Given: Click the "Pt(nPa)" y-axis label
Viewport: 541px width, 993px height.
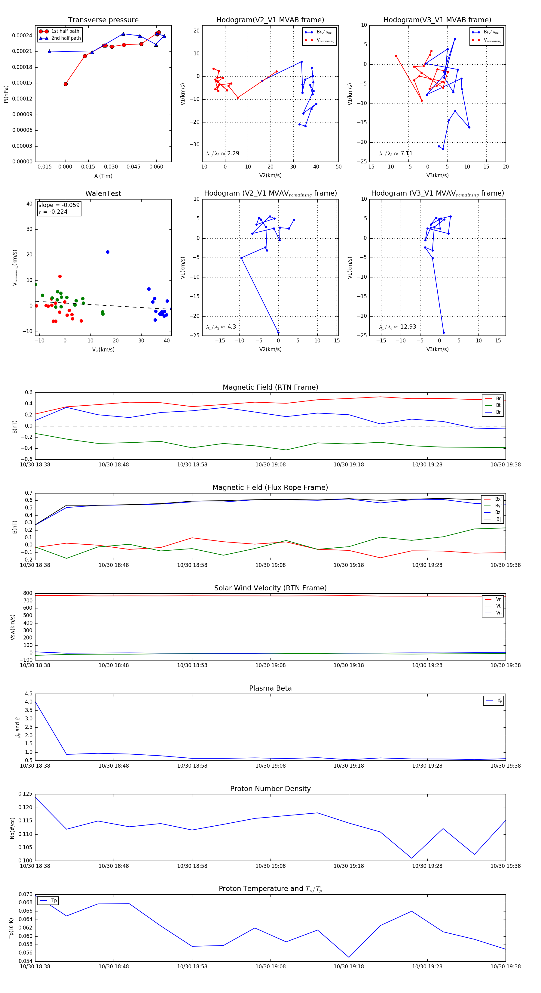Looking at the screenshot, I should 6,94.
